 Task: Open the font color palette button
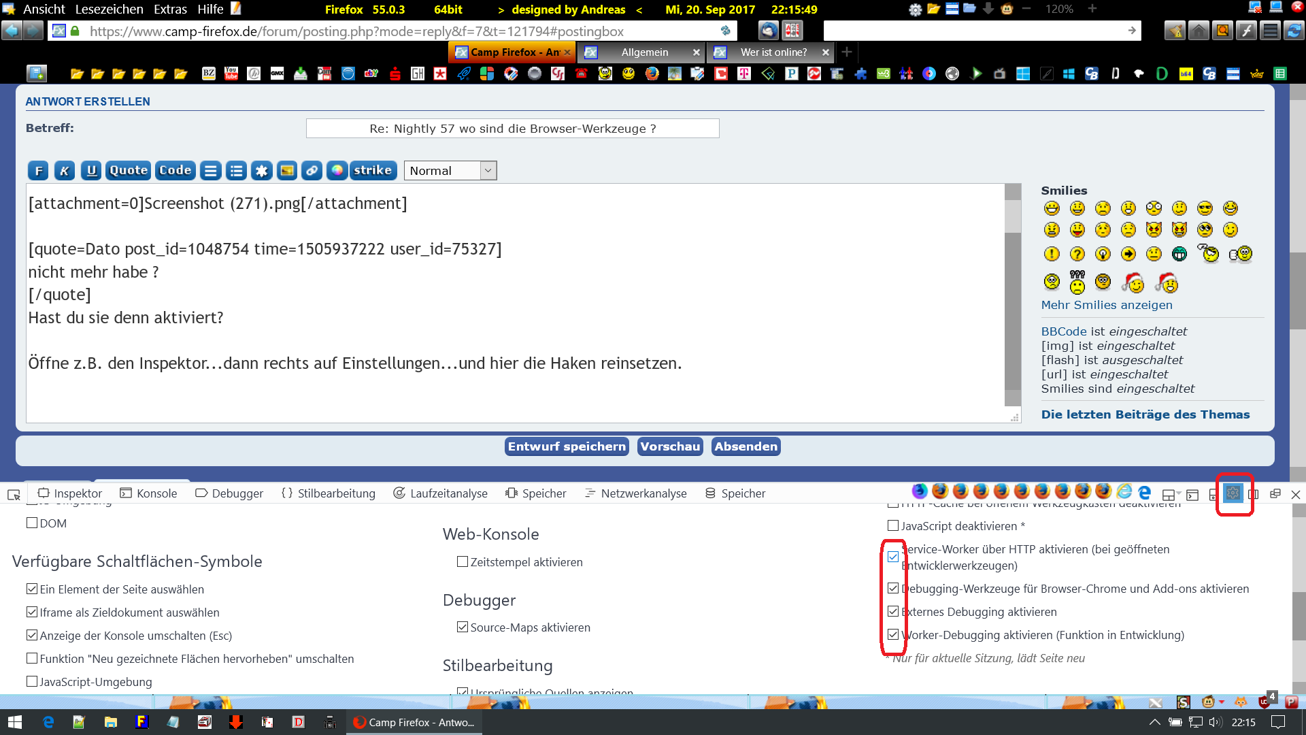click(337, 171)
